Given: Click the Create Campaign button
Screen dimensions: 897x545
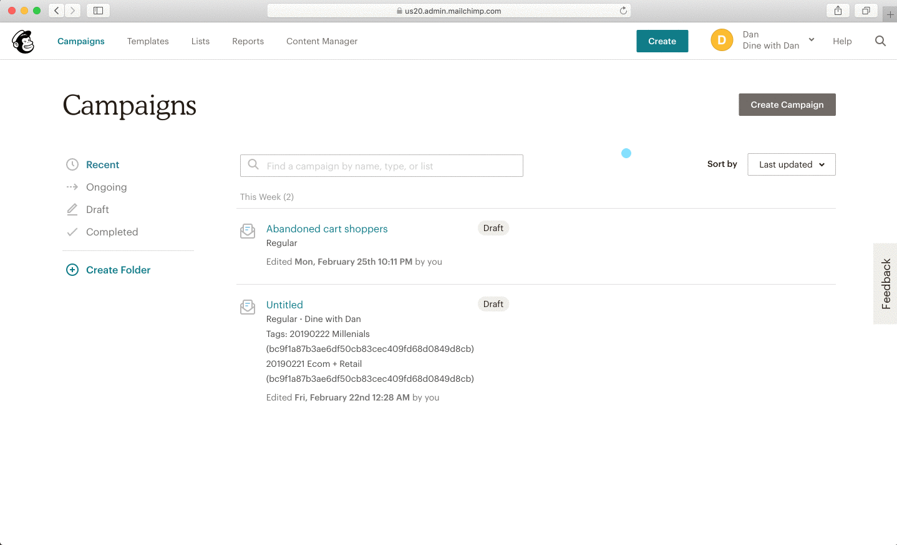Looking at the screenshot, I should click(787, 105).
